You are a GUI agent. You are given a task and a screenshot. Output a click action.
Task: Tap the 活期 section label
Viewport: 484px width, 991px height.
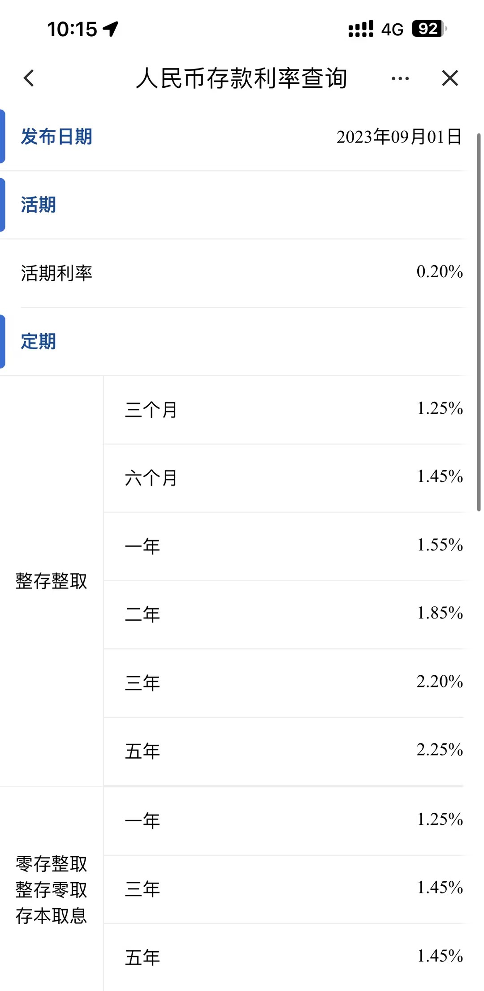pyautogui.click(x=38, y=205)
